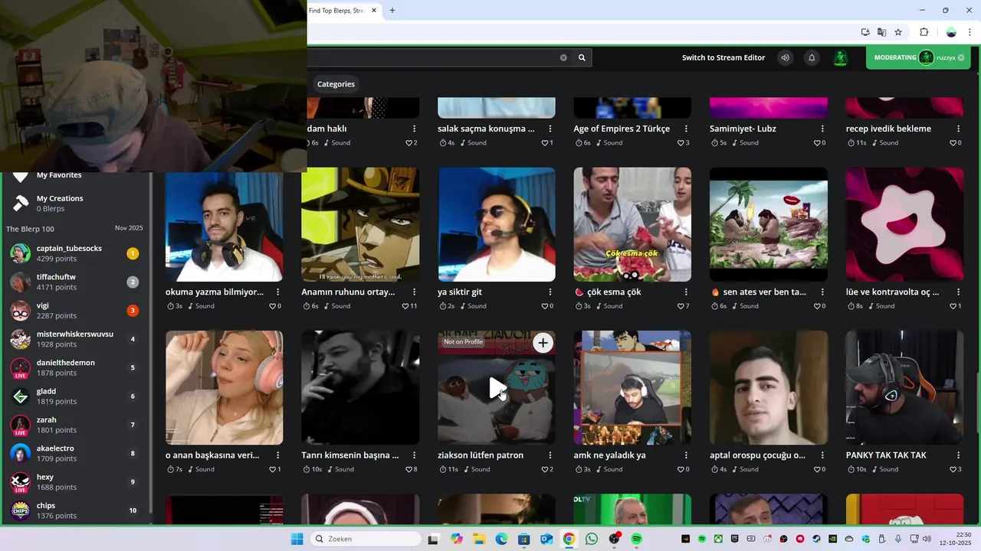Open File Explorer from the taskbar

[478, 539]
